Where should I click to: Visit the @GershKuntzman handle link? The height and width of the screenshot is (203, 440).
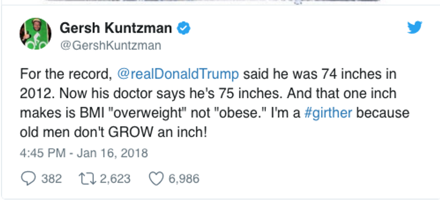coord(110,45)
